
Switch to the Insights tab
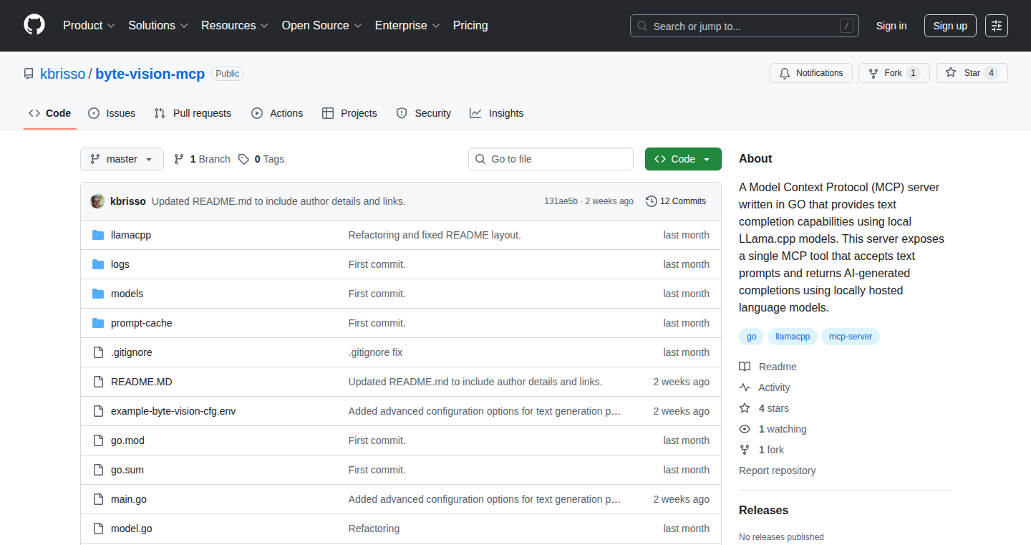(x=497, y=113)
